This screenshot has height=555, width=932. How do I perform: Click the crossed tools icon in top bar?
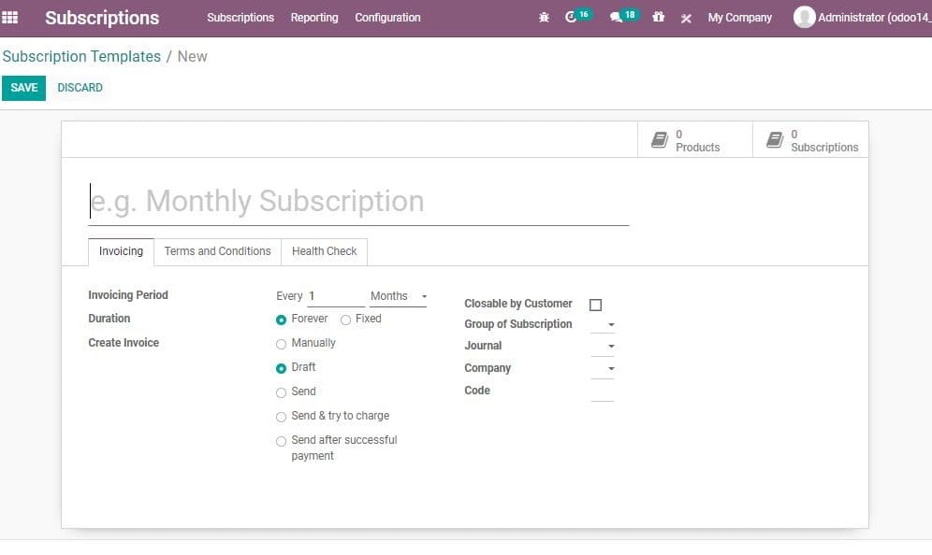pyautogui.click(x=686, y=19)
